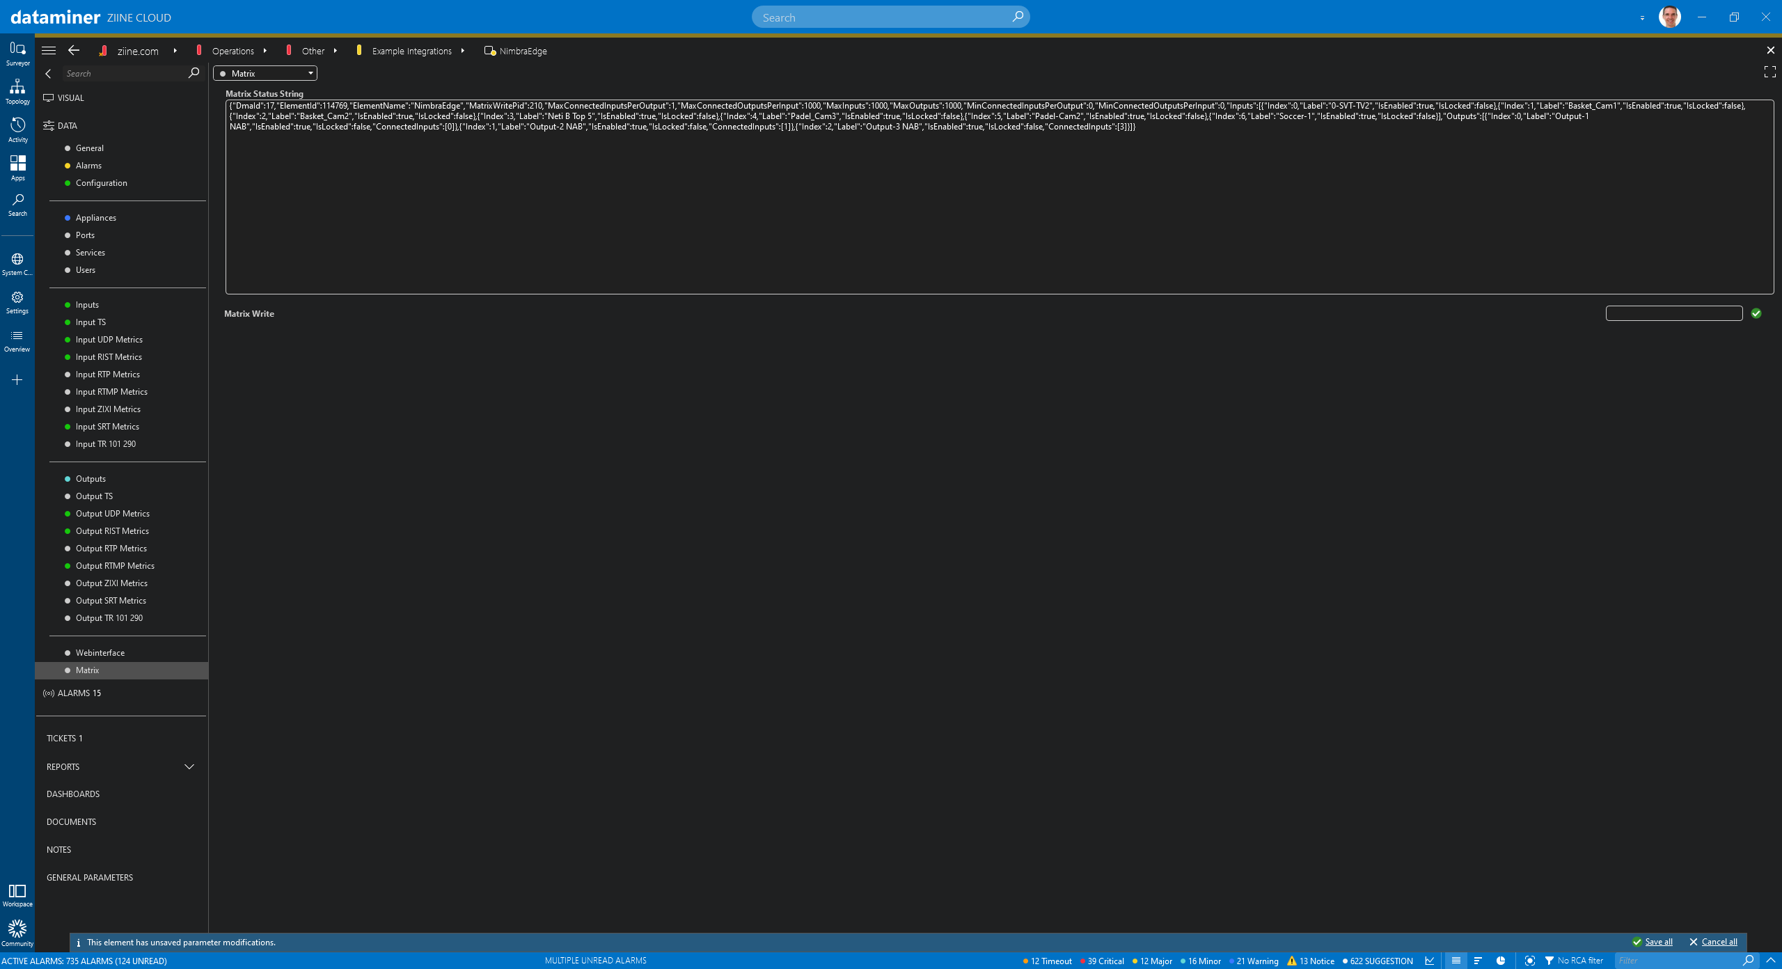Screen dimensions: 1782x969
Task: Expand Other breadcrumb arrow
Action: (x=336, y=51)
